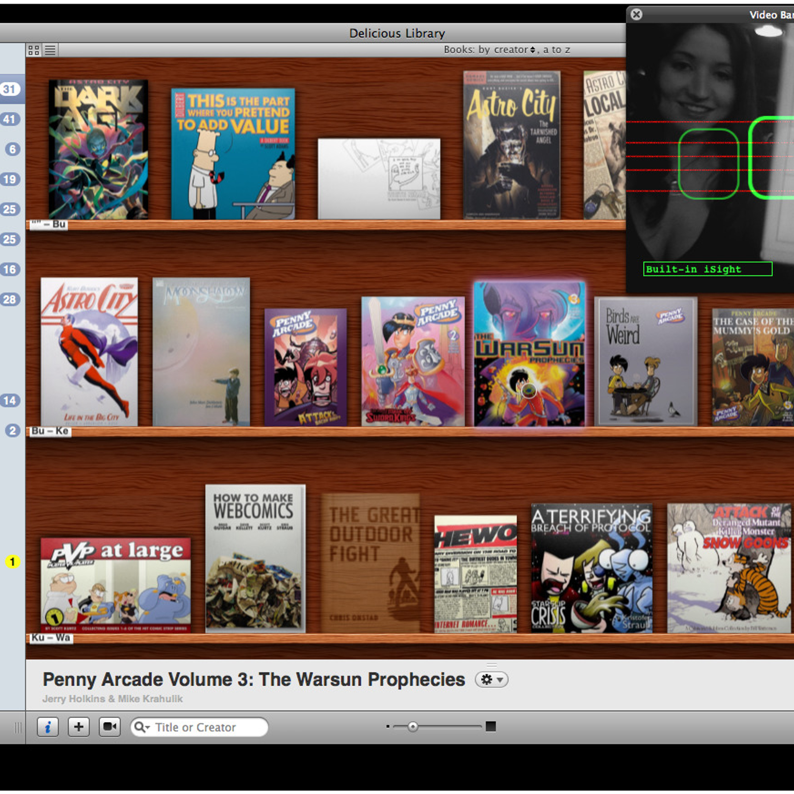Open the gear action menu beside title
Image resolution: width=794 pixels, height=794 pixels.
pos(491,680)
